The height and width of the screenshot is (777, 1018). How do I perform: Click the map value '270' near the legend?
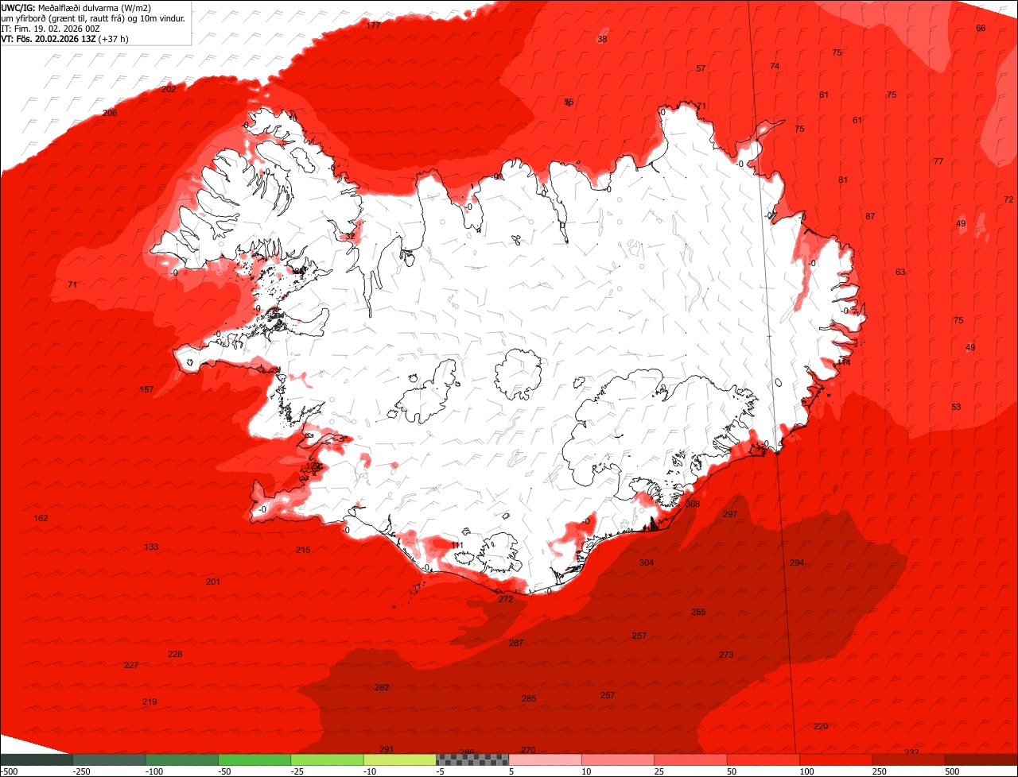528,750
